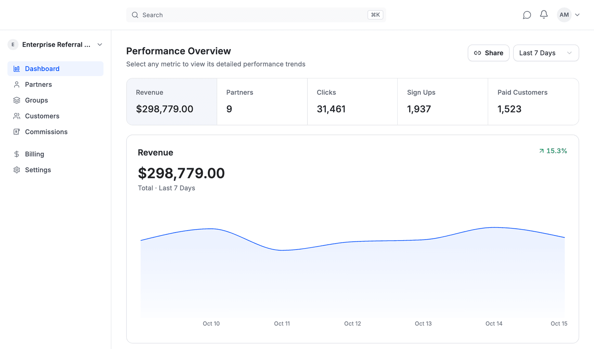Click the search magnifier icon

135,15
